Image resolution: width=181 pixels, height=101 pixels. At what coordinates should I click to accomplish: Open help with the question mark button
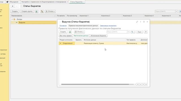(x=146, y=32)
